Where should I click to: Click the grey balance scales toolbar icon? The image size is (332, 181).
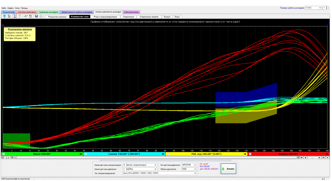pos(41,16)
